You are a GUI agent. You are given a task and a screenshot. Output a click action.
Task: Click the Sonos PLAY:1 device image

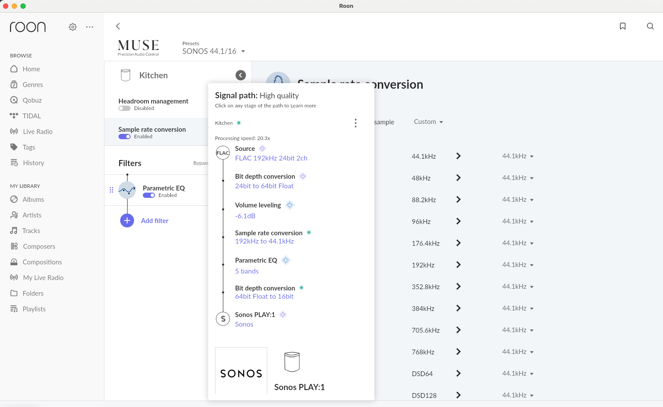[x=292, y=362]
